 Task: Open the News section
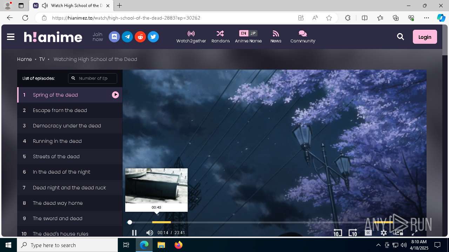pyautogui.click(x=276, y=37)
